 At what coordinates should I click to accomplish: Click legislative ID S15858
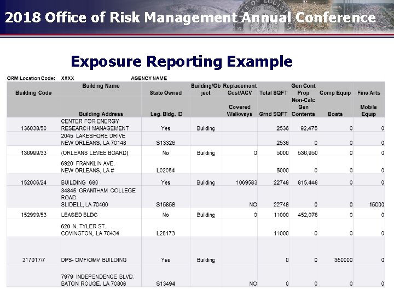click(x=165, y=205)
